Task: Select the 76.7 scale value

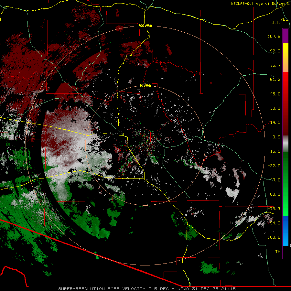Action: [275, 65]
